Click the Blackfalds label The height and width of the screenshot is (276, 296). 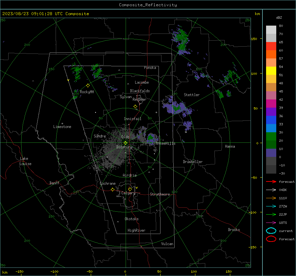coord(140,91)
